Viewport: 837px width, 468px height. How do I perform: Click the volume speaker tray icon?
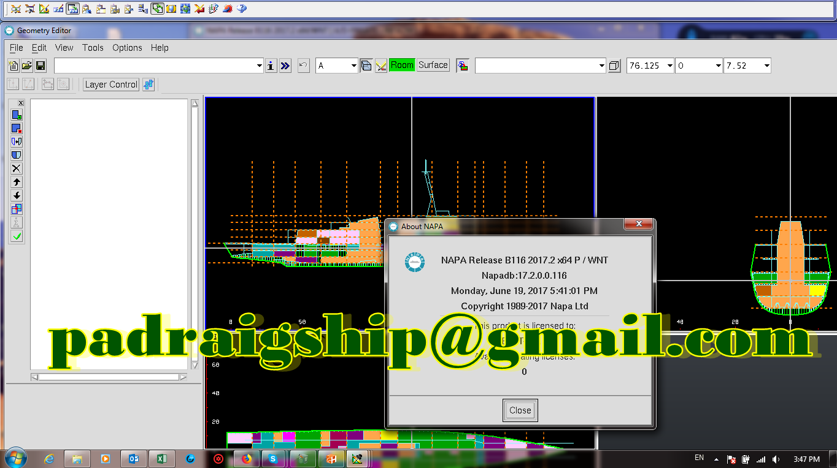click(x=776, y=459)
